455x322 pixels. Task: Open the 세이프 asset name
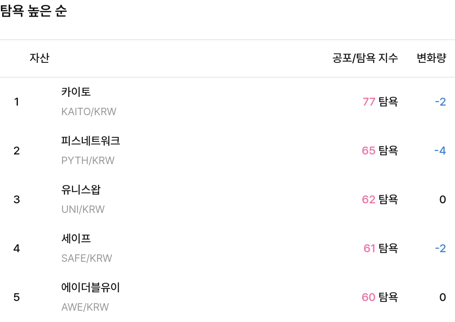(x=76, y=239)
